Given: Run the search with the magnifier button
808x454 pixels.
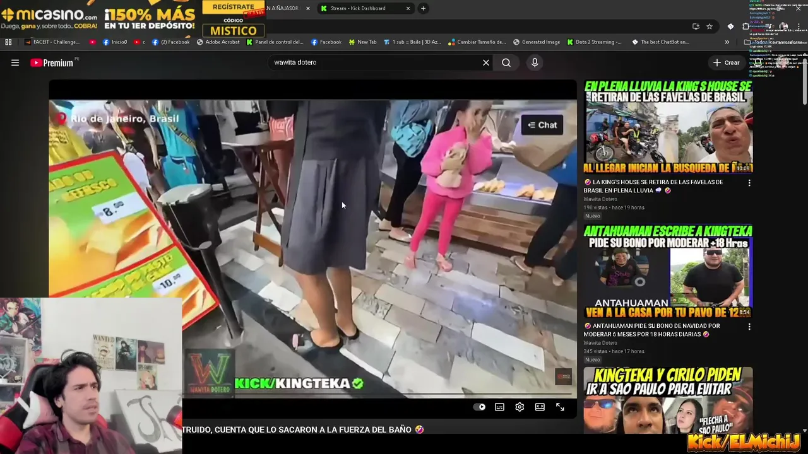Looking at the screenshot, I should click(x=506, y=62).
